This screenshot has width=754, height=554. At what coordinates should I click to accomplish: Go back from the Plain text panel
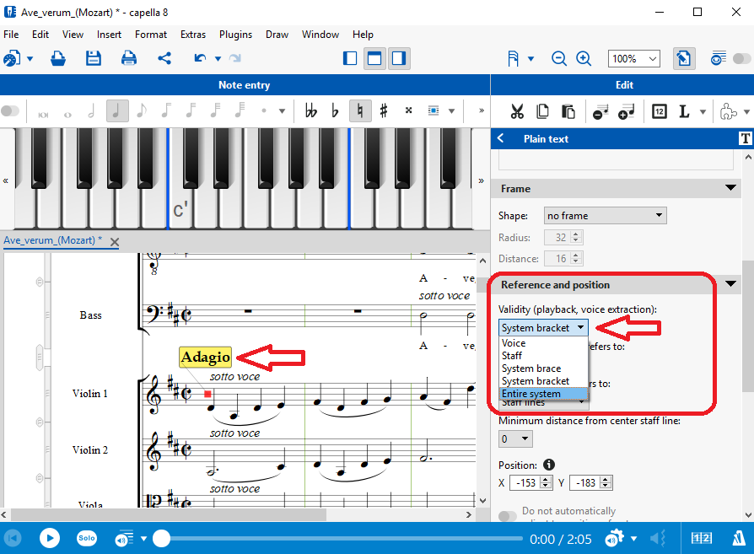tap(501, 138)
